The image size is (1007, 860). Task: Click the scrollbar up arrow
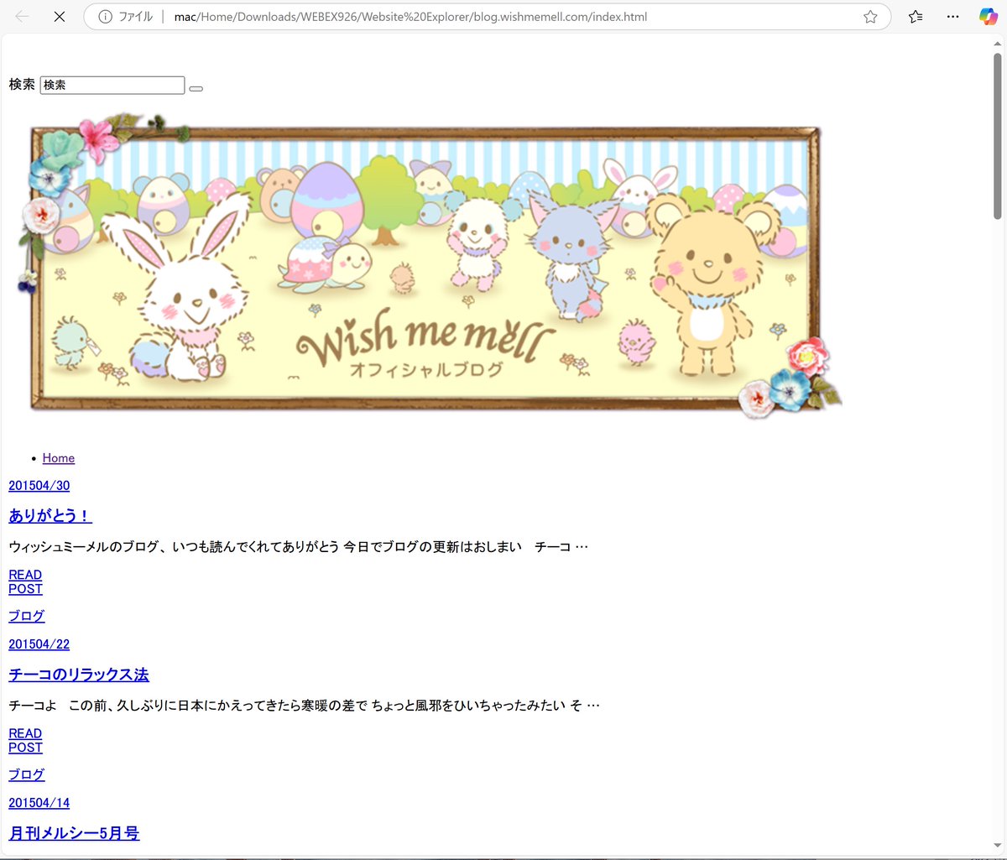(x=998, y=44)
